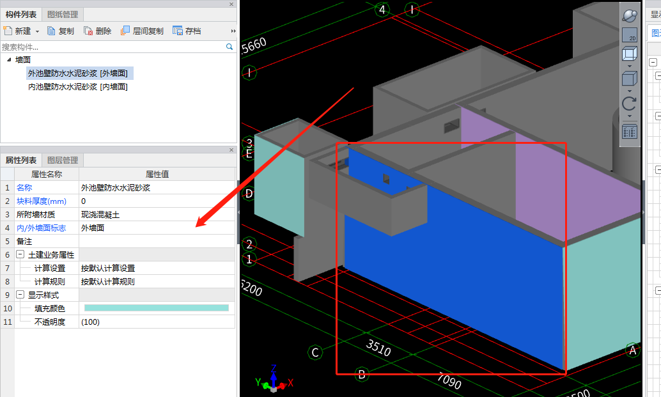Collapse the 显示样式 group
Screen dimensions: 661x397
coord(20,295)
